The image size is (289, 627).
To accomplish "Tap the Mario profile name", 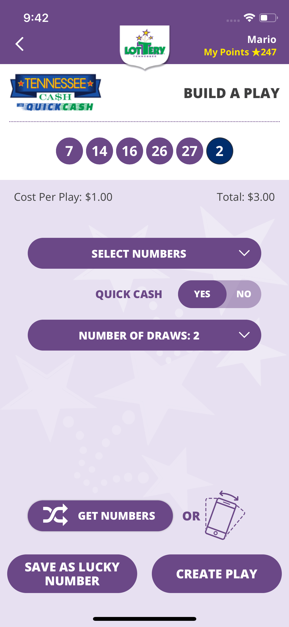I will 262,39.
